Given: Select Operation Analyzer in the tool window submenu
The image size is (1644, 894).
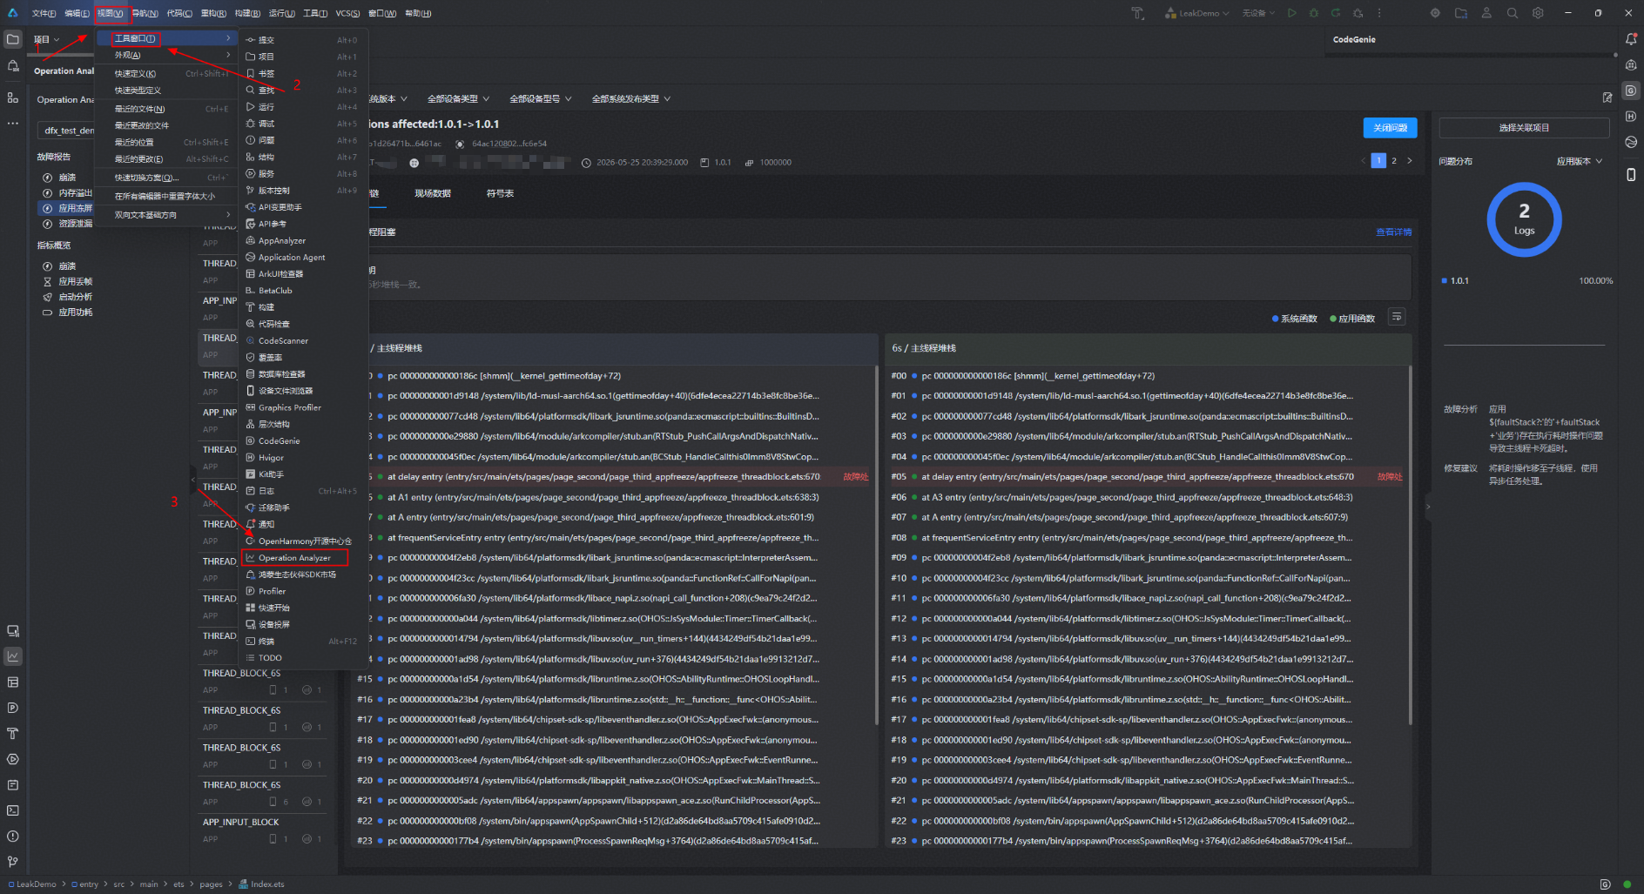Looking at the screenshot, I should (x=294, y=558).
